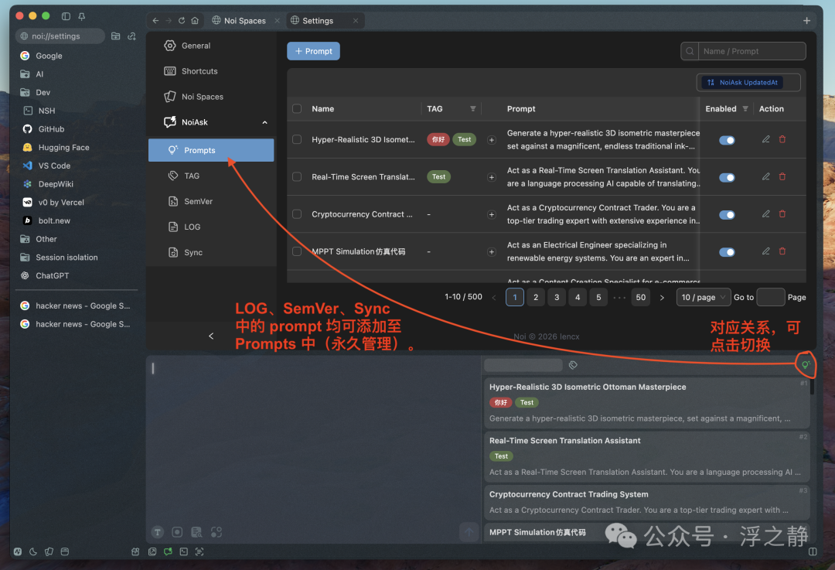Image resolution: width=835 pixels, height=570 pixels.
Task: Edit the Real-Time Screen Translation prompt
Action: 765,176
